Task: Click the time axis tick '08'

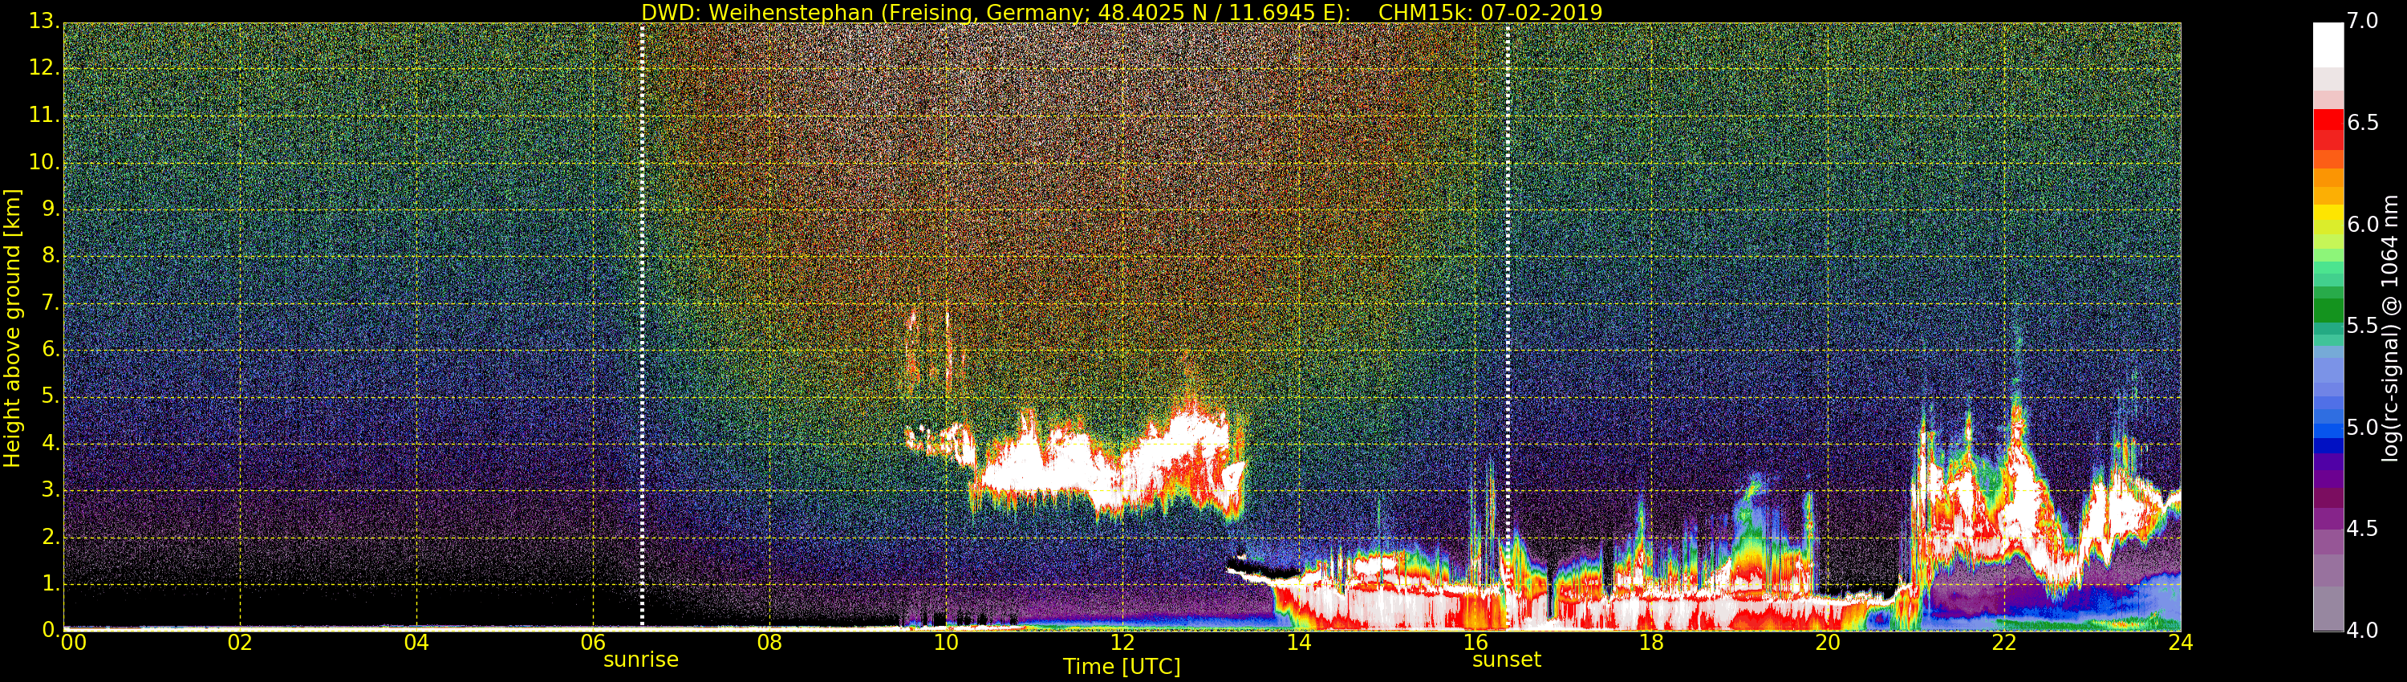Action: click(769, 643)
